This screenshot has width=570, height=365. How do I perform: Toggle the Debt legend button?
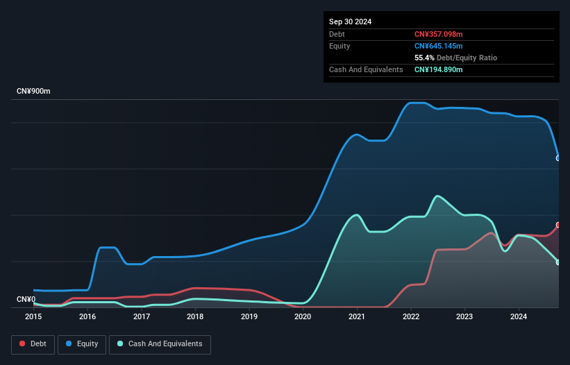pos(33,344)
